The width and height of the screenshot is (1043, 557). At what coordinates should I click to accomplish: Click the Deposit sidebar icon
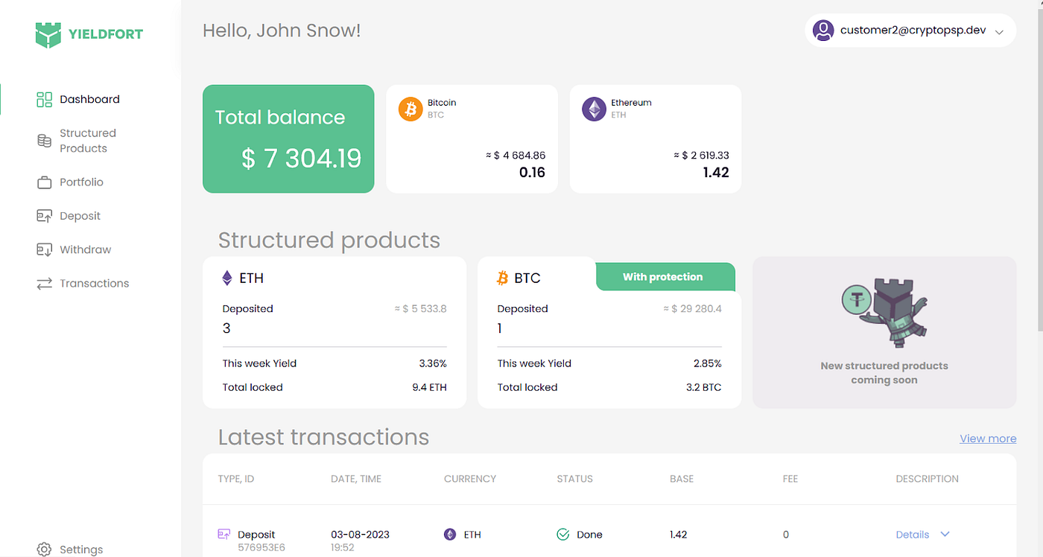click(44, 216)
